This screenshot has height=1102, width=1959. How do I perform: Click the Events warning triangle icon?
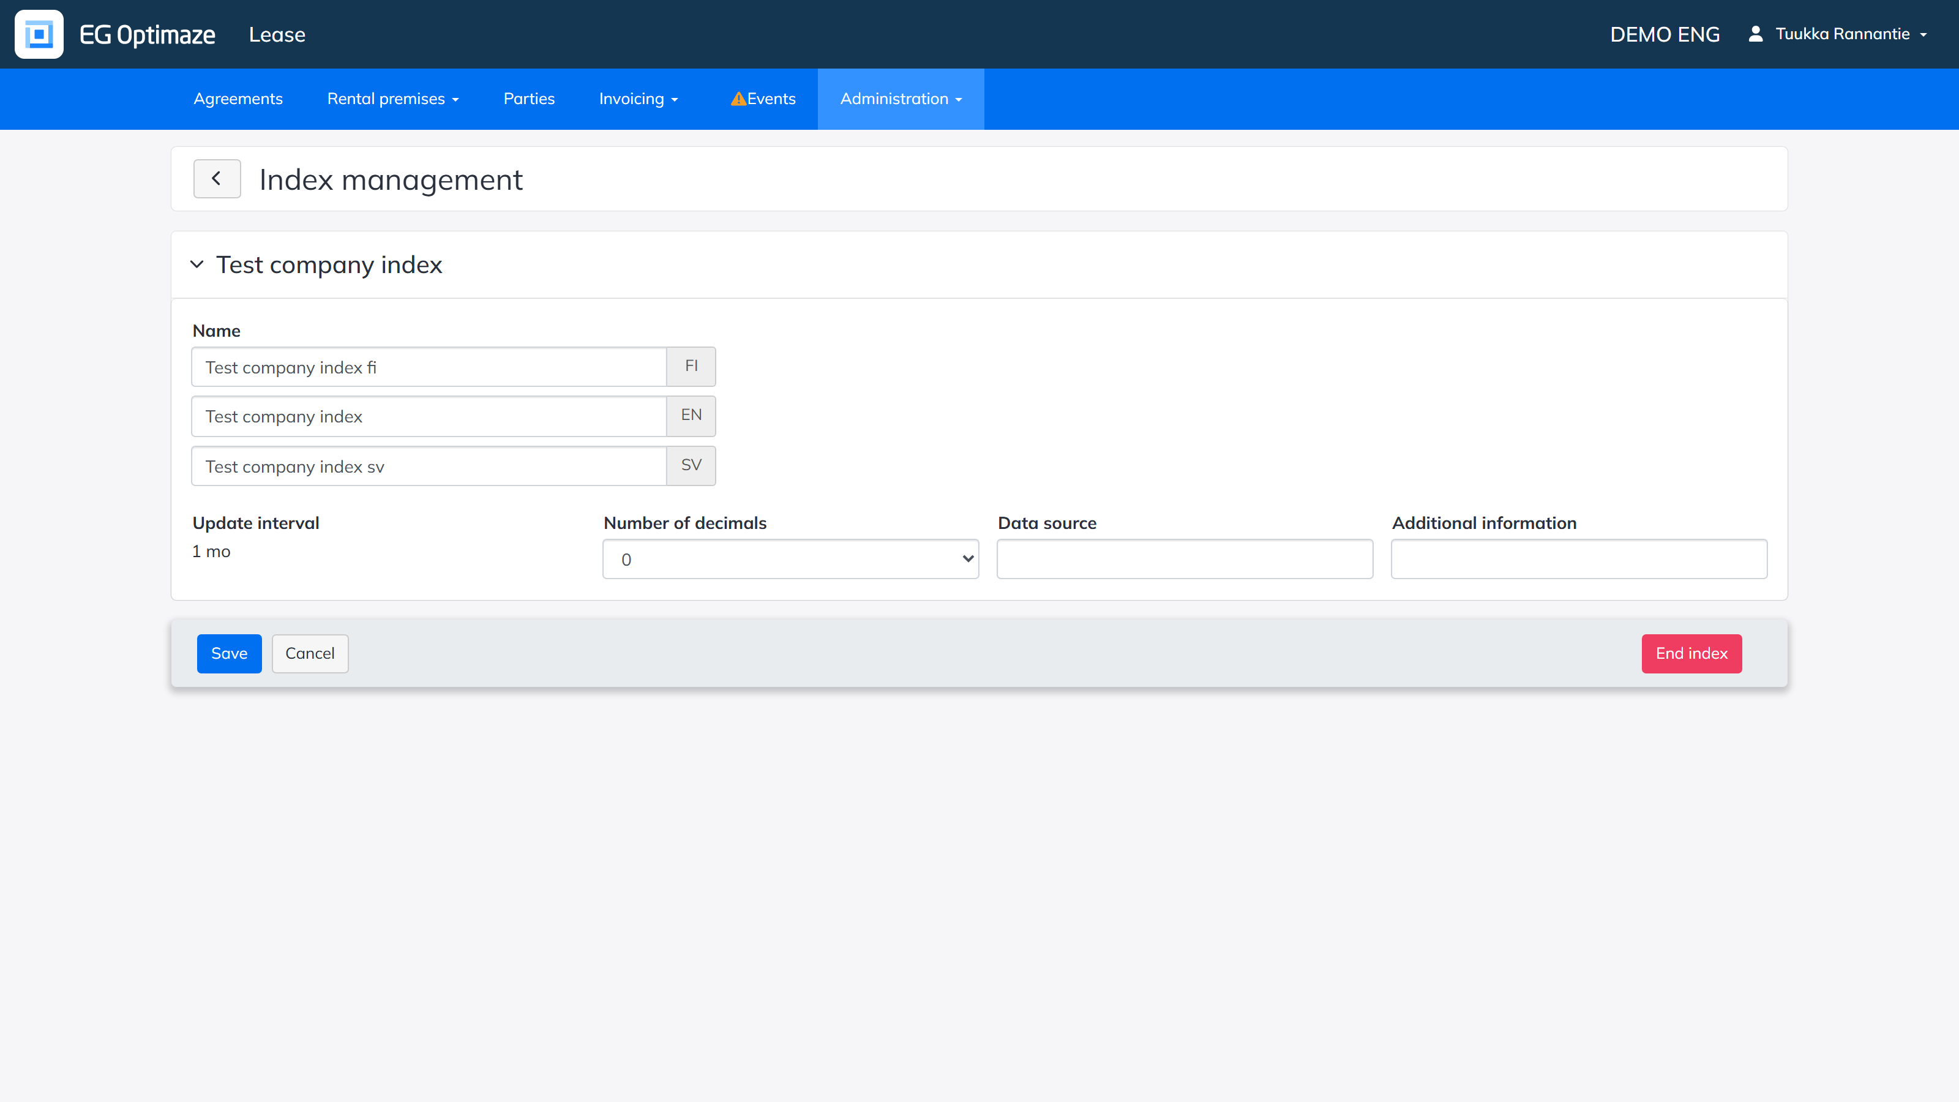point(738,99)
